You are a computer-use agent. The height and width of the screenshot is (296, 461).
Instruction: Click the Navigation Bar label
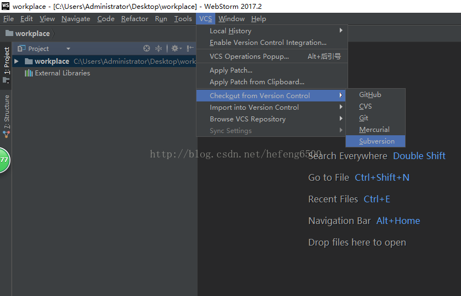tap(339, 221)
